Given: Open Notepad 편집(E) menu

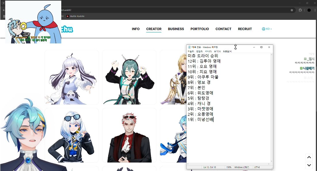Looking at the screenshot, I should pyautogui.click(x=199, y=51).
